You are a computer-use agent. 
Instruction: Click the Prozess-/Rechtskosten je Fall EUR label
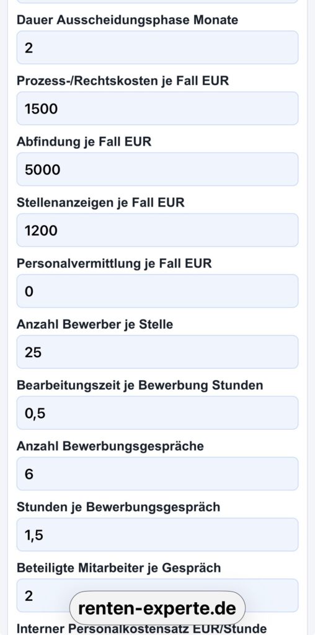[123, 81]
